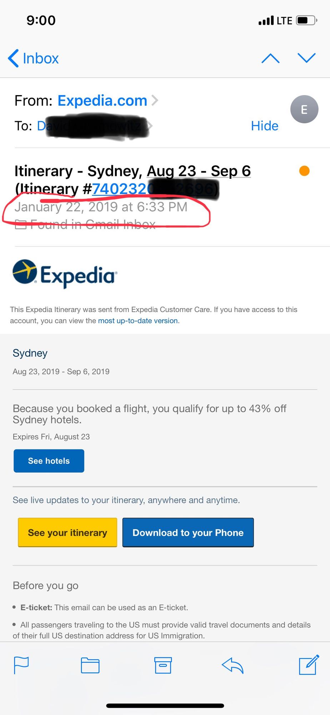
Task: Open the 'most up-to-date version' link
Action: tap(138, 321)
